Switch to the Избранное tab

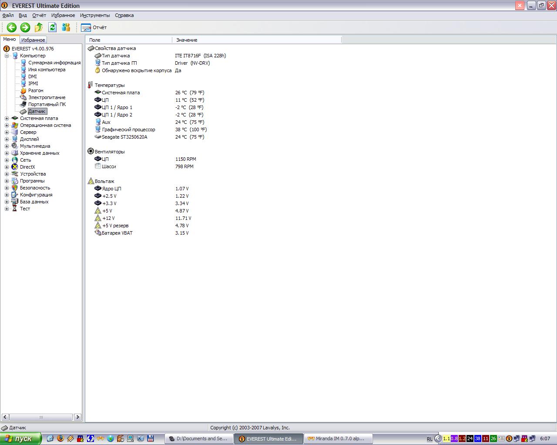[33, 40]
